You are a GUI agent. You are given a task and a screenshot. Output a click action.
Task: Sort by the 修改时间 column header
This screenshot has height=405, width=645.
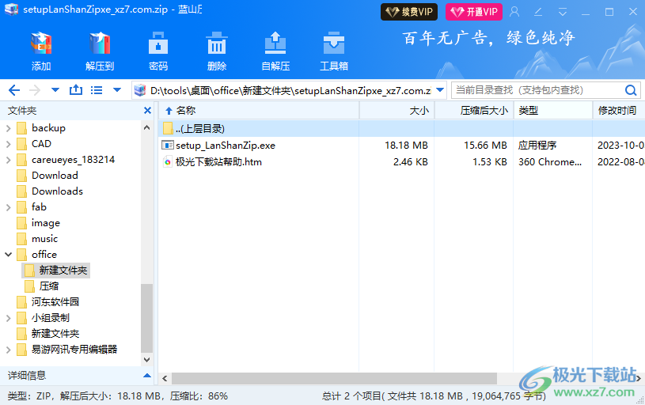click(619, 110)
